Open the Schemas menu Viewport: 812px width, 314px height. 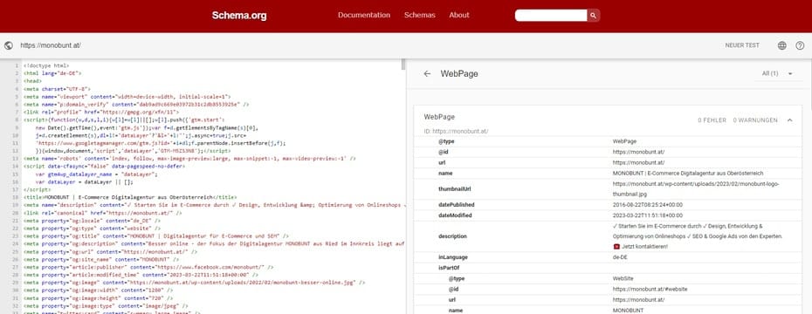tap(419, 15)
